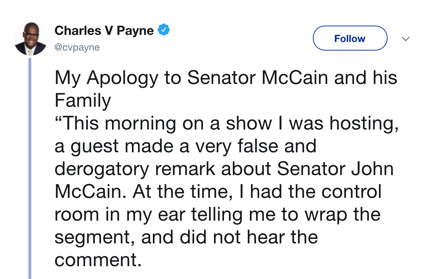
Task: Click the word "Family" in the tweet
Action: tap(83, 101)
